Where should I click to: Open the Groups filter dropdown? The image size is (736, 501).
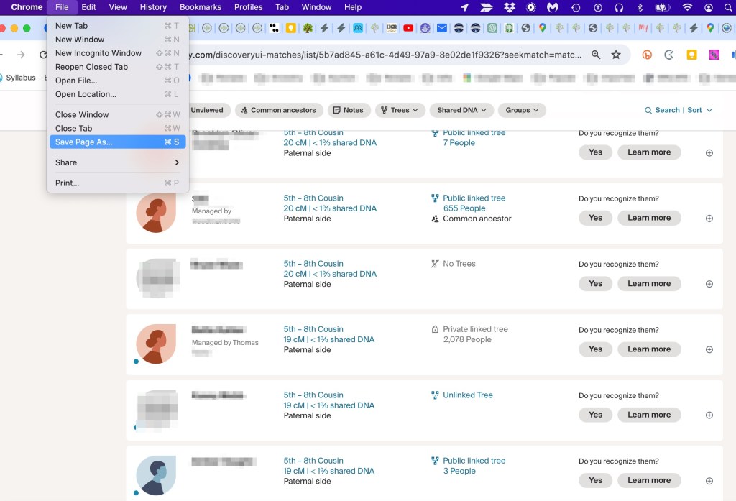pos(522,110)
